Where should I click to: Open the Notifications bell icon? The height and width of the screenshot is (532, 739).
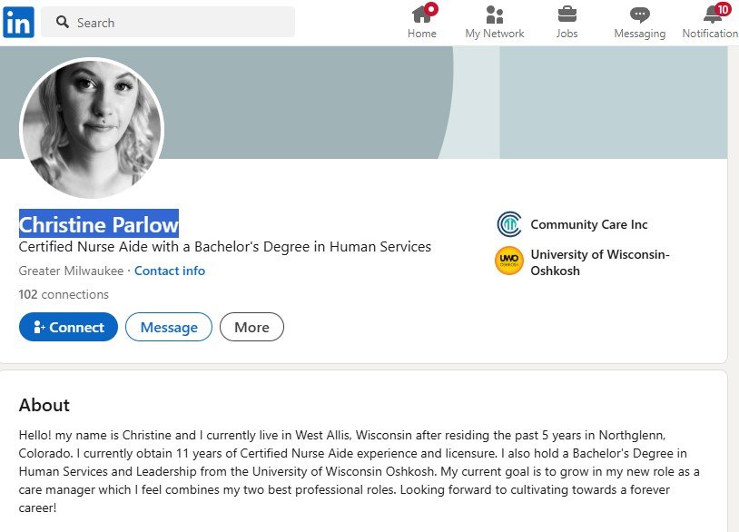pos(713,15)
